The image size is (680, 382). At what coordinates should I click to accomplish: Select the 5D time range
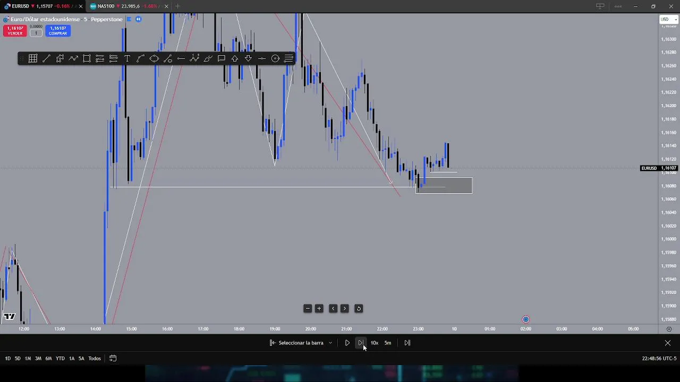point(18,358)
